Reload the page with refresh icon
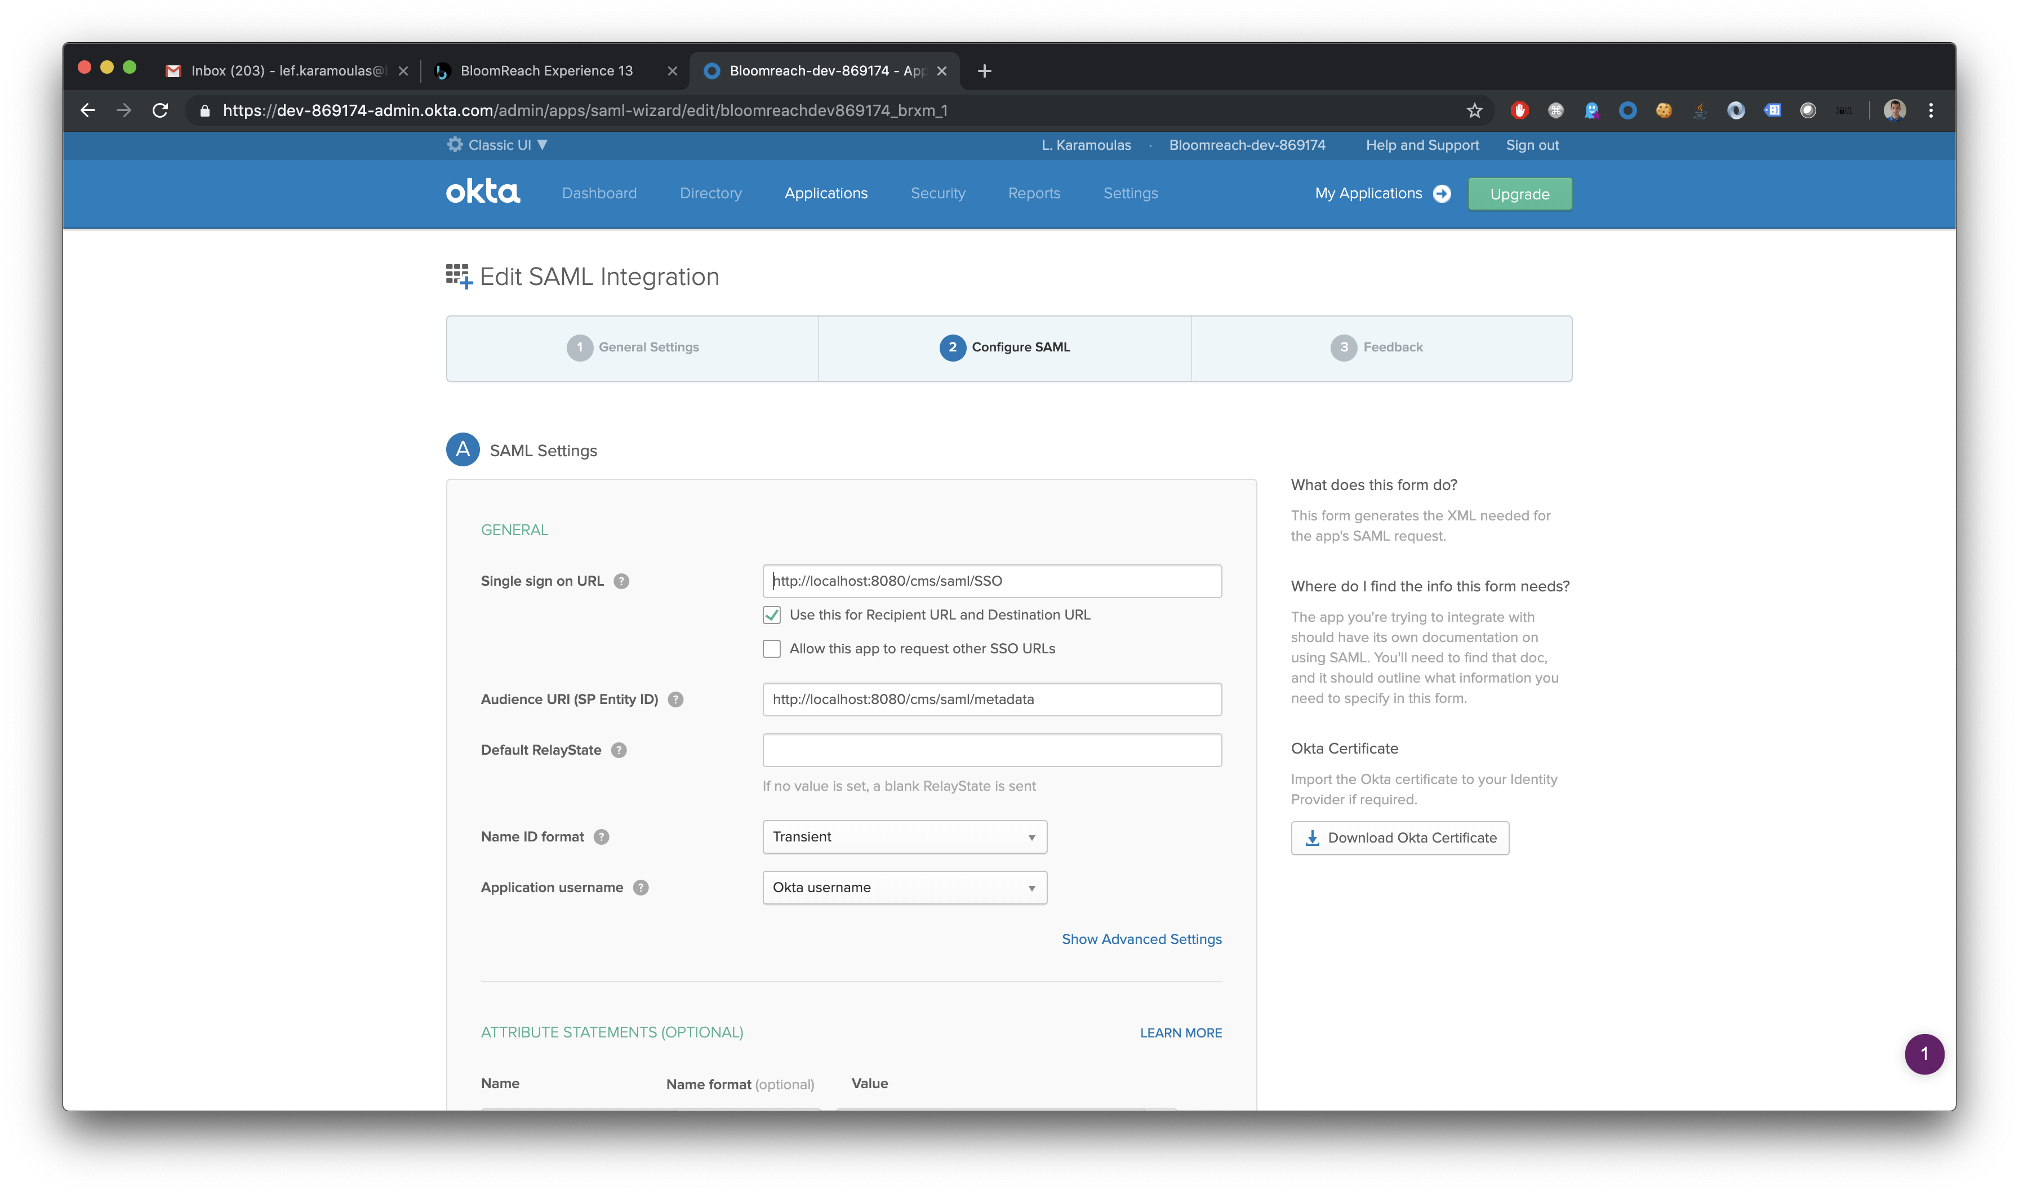 pos(160,110)
